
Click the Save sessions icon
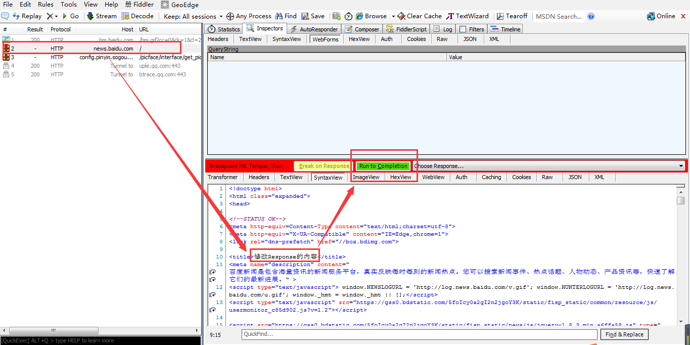(305, 16)
